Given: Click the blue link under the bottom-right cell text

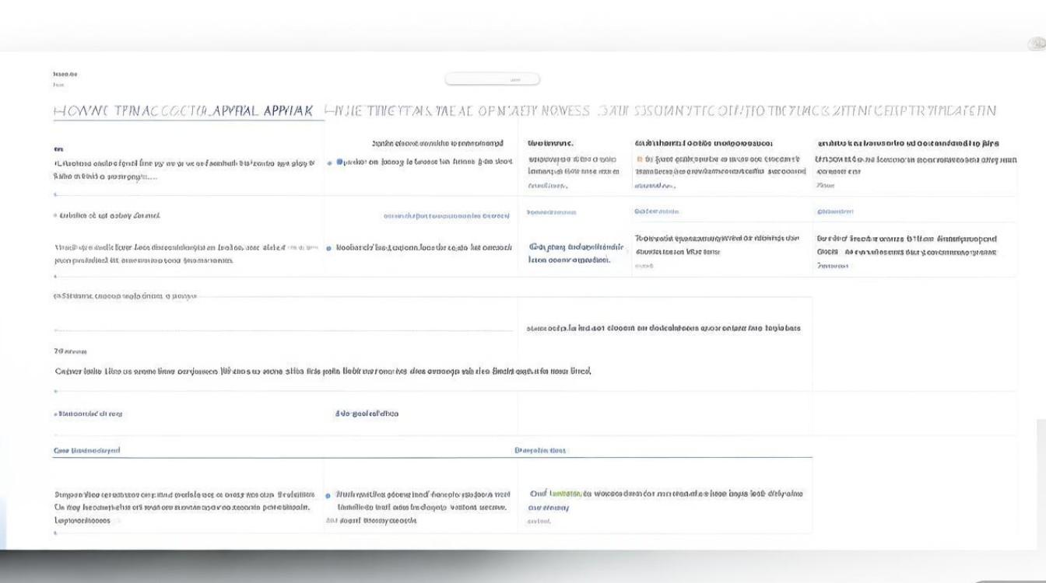Looking at the screenshot, I should pos(549,508).
